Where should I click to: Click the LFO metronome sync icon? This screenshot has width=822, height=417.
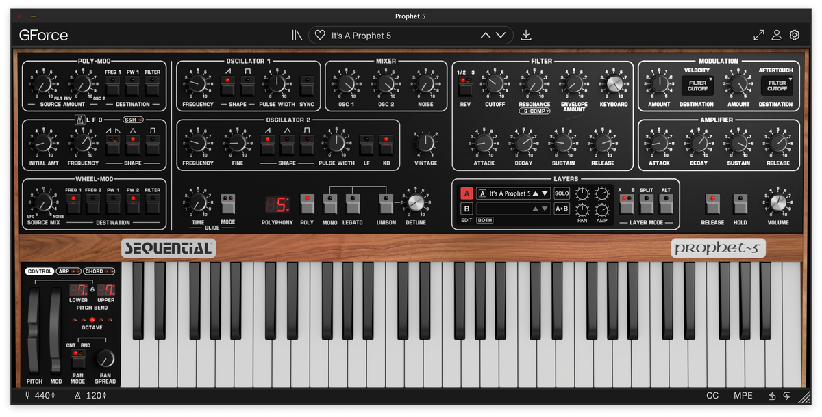pos(79,120)
